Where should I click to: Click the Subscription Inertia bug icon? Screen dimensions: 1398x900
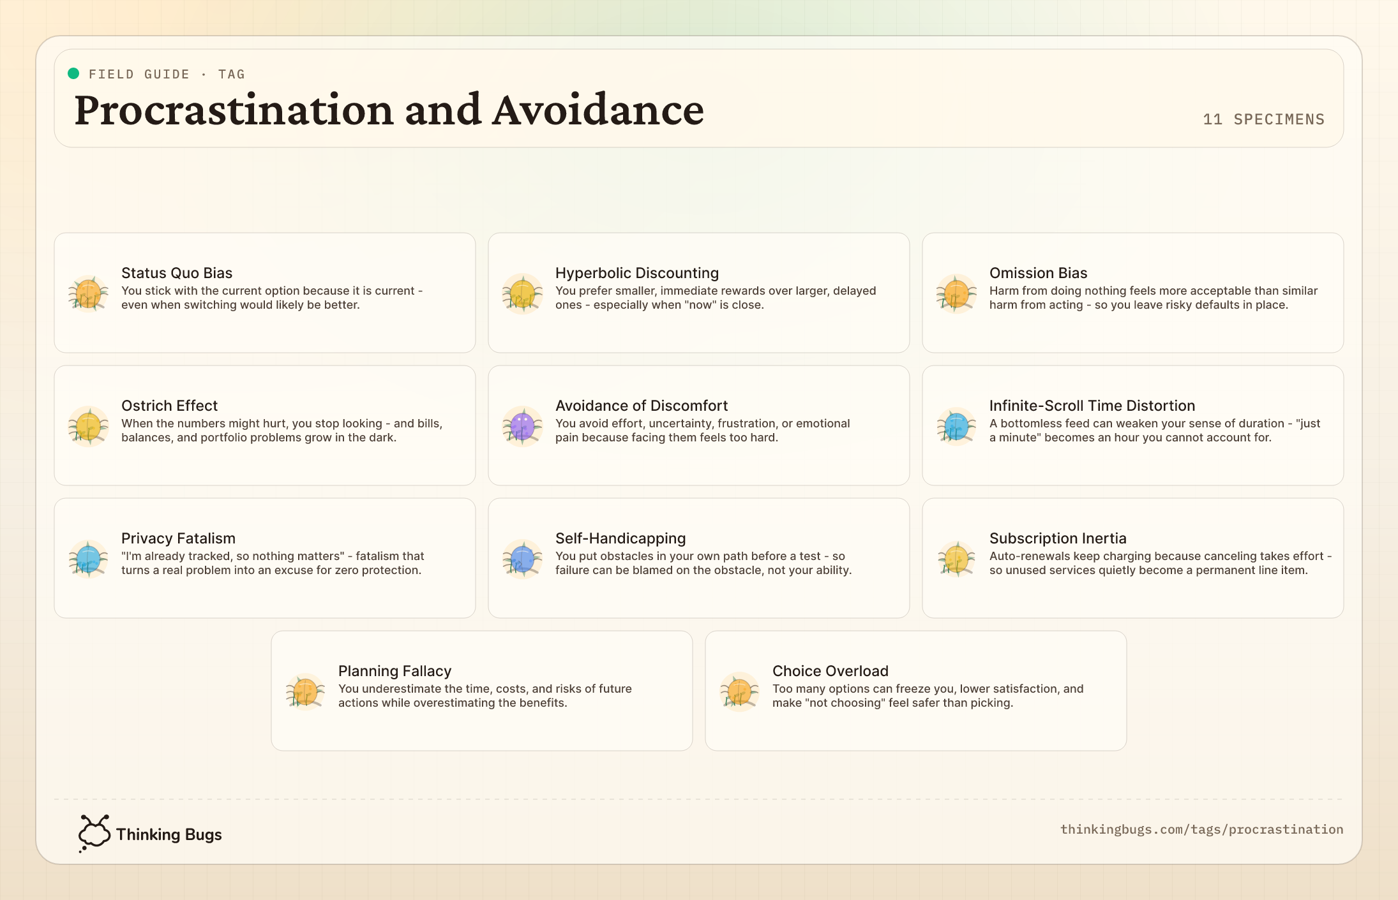[x=956, y=559]
